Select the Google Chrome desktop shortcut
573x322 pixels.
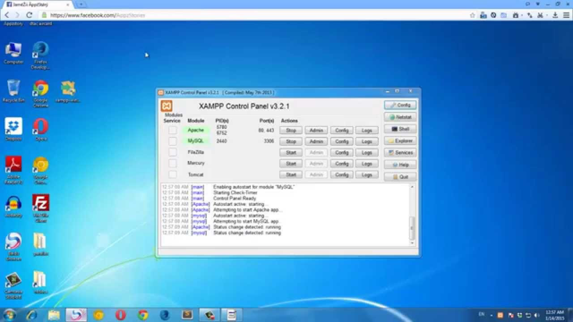(x=40, y=94)
